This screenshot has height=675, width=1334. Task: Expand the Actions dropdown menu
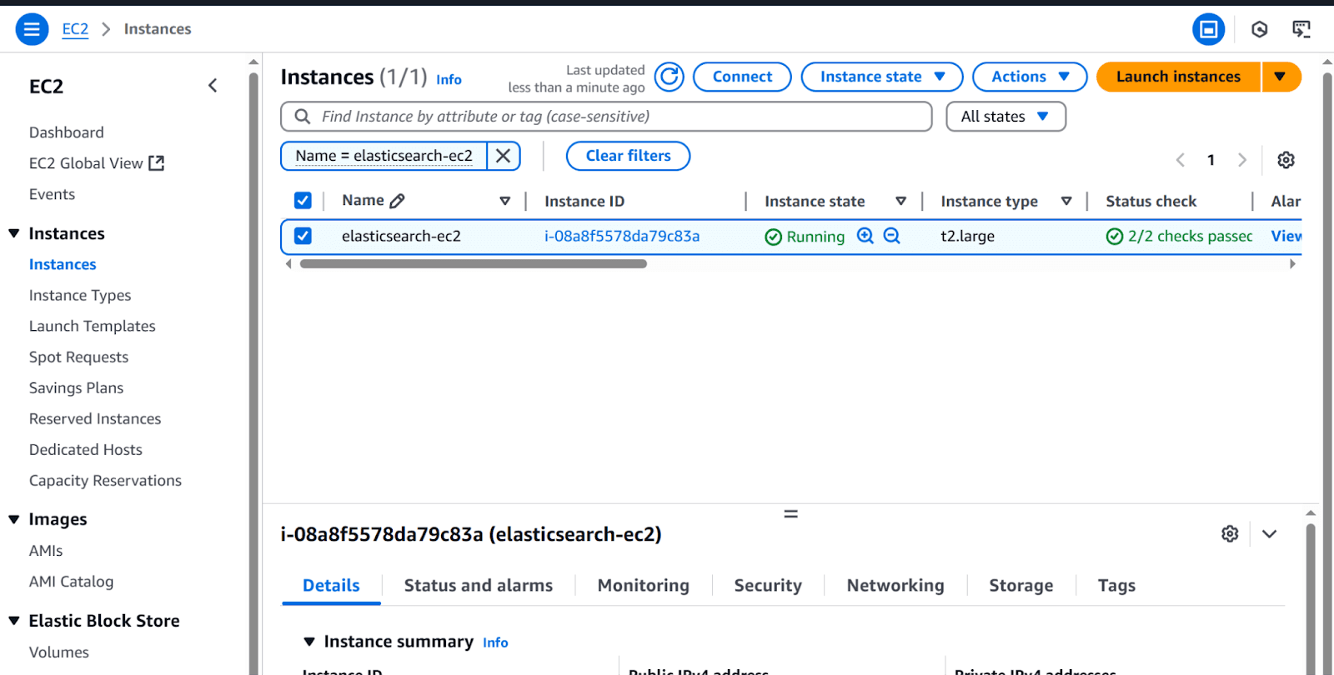tap(1029, 77)
